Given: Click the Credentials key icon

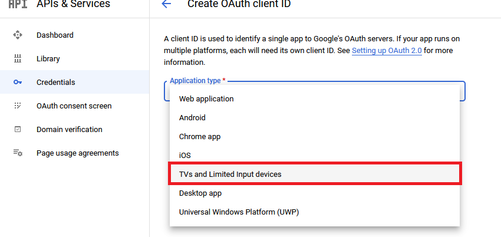Looking at the screenshot, I should pyautogui.click(x=18, y=82).
